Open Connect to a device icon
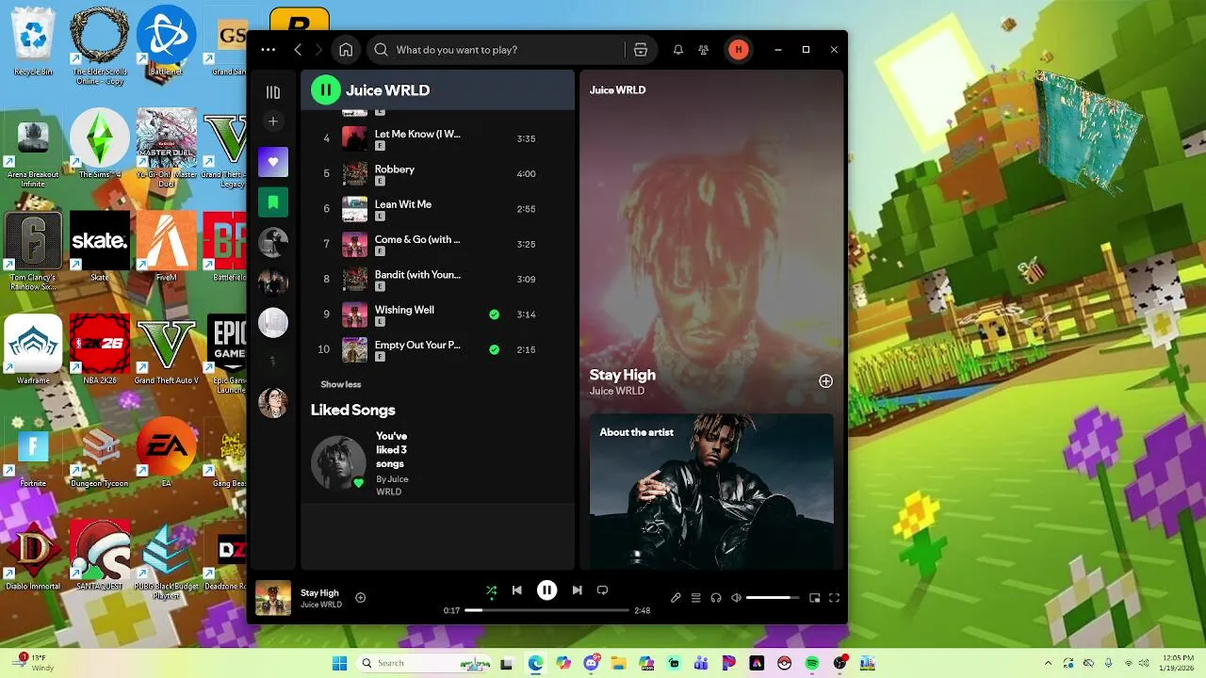The height and width of the screenshot is (678, 1206). tap(716, 598)
